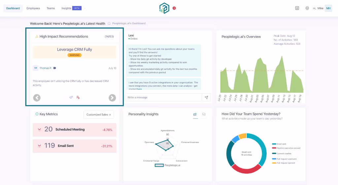Toggle Pipeline execution passed legend entry

(286, 148)
